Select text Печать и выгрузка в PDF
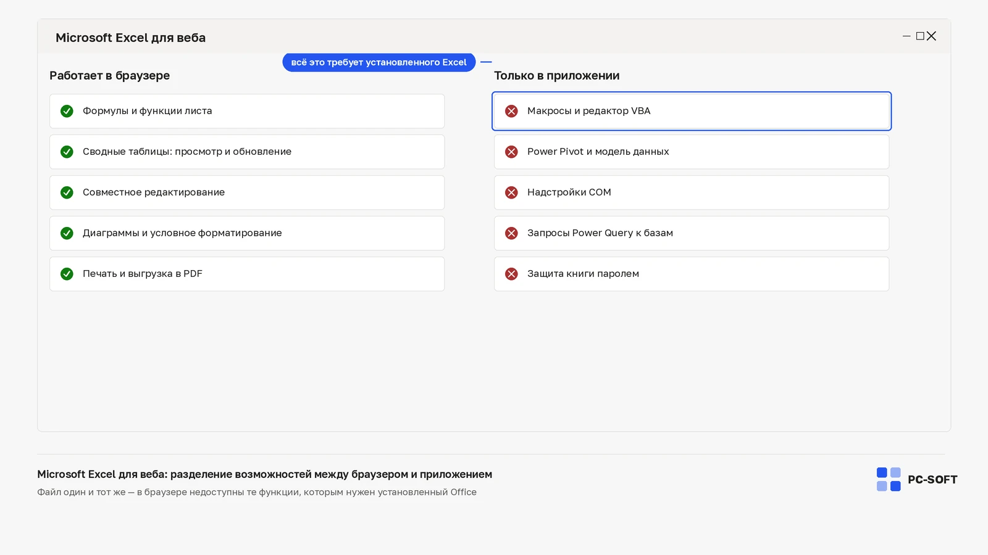The image size is (988, 555). (143, 274)
